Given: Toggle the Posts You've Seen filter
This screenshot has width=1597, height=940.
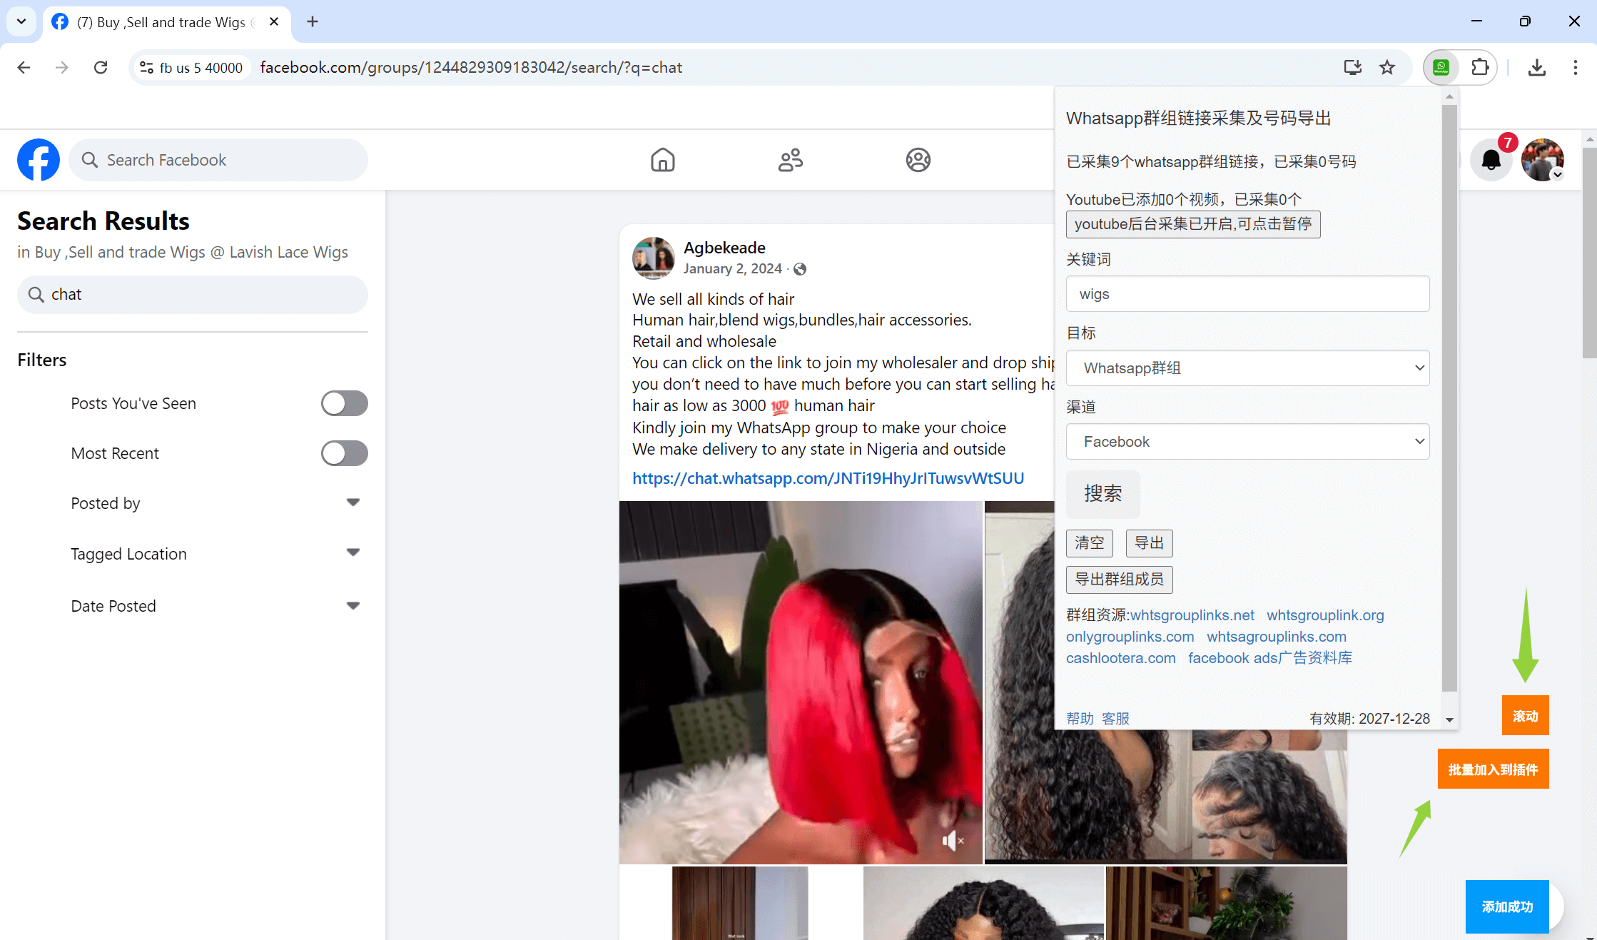Looking at the screenshot, I should point(344,403).
